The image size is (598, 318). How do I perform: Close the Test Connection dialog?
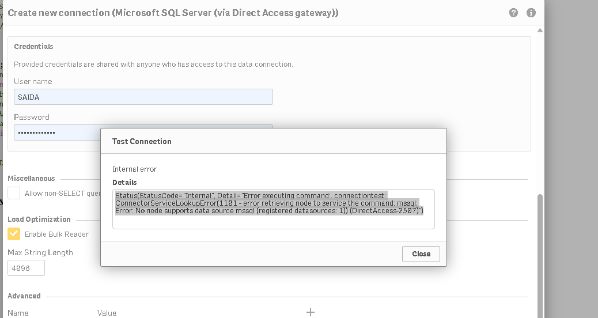(x=421, y=253)
